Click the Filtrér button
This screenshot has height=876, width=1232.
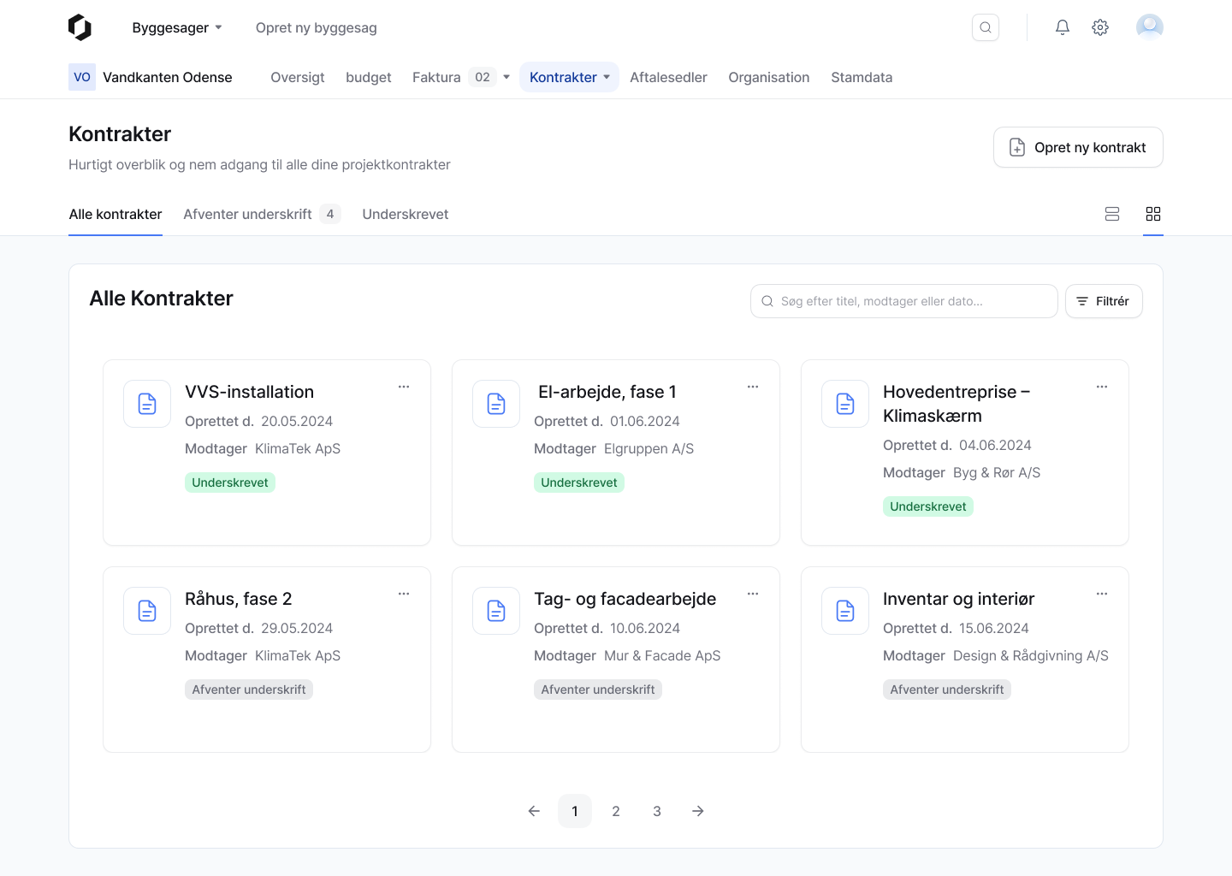[x=1104, y=301]
